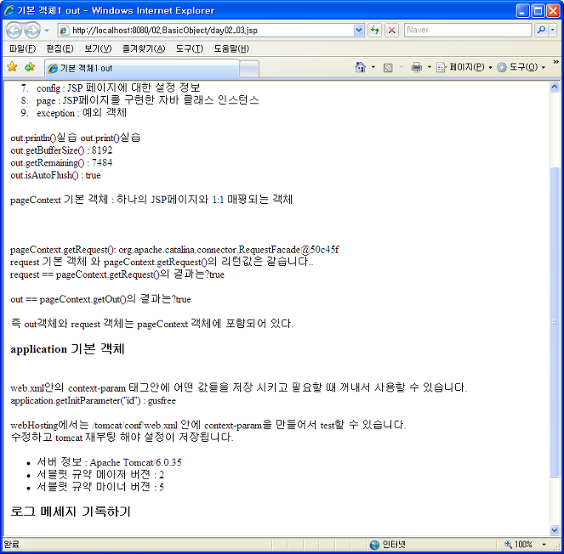Click the Print icon

pyautogui.click(x=417, y=67)
